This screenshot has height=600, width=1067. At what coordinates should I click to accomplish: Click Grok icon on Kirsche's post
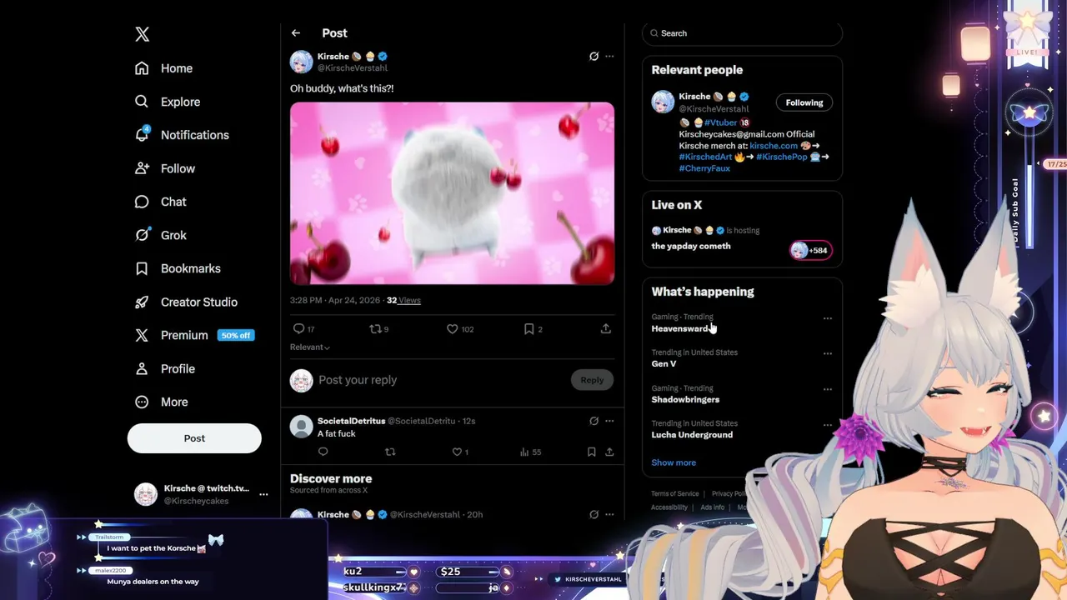(x=594, y=57)
